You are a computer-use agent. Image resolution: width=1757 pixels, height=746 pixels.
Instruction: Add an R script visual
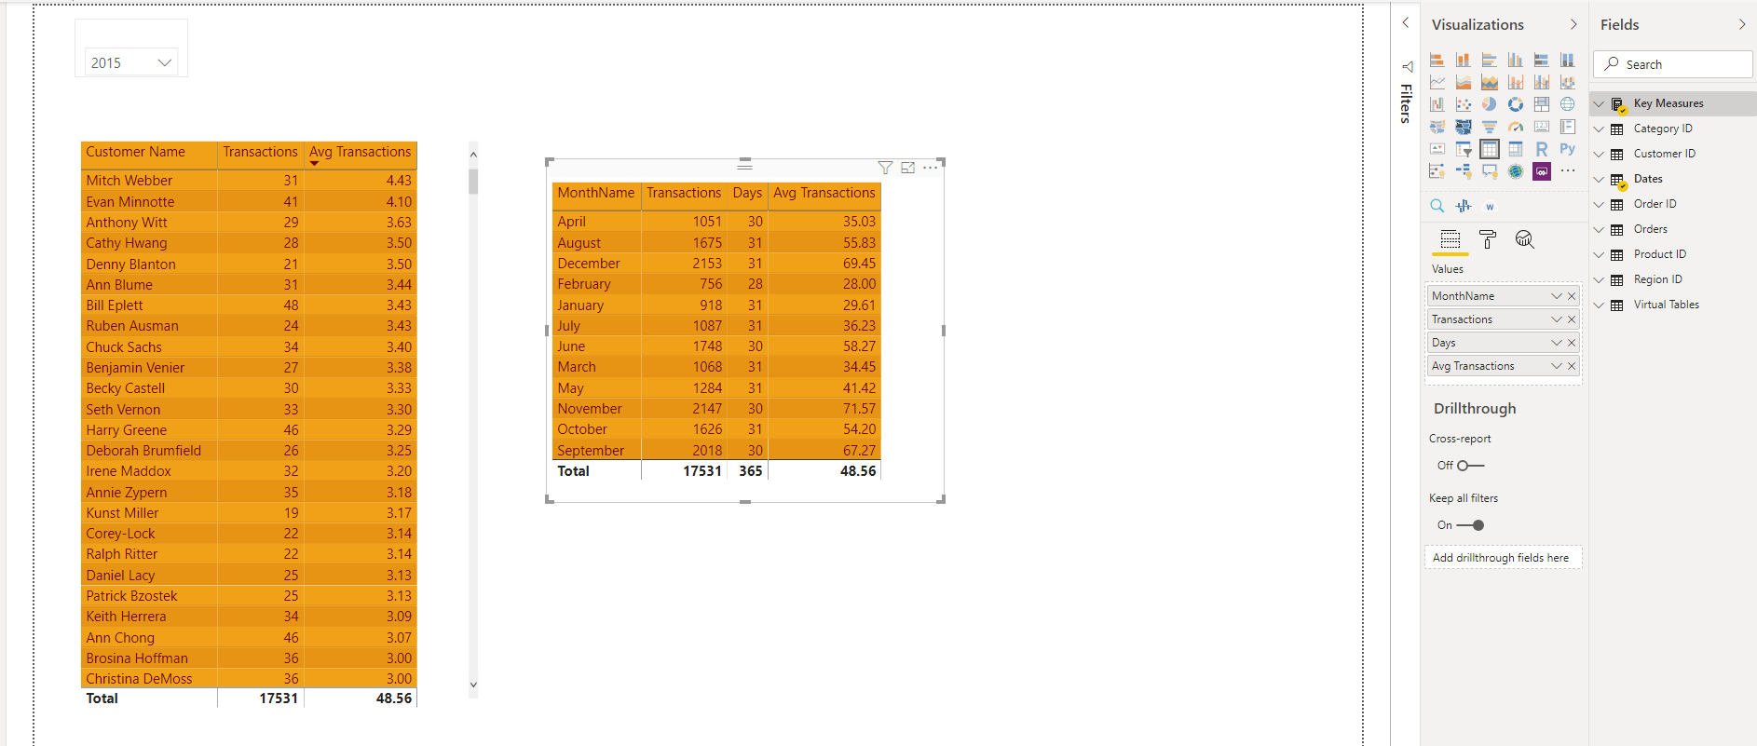1542,149
